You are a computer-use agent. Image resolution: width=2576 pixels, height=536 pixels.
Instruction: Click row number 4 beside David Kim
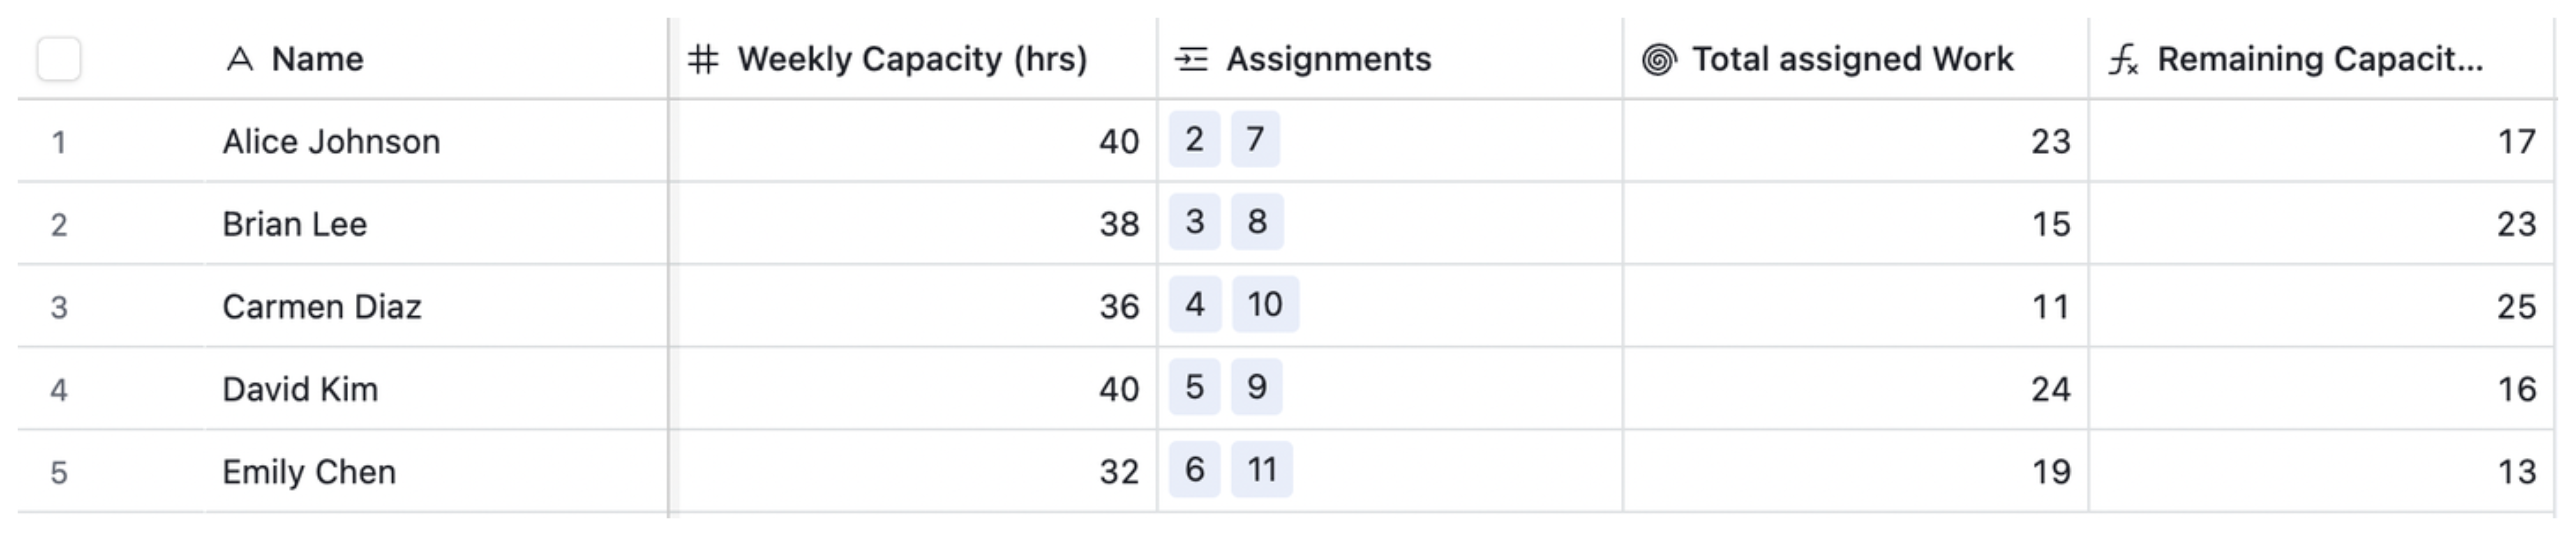pos(60,390)
